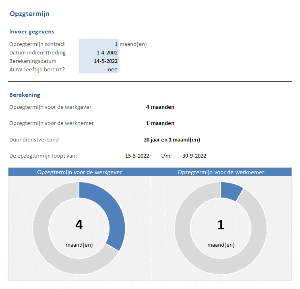This screenshot has height=289, width=300.
Task: Select the end date 30-9-2022
Action: point(194,156)
